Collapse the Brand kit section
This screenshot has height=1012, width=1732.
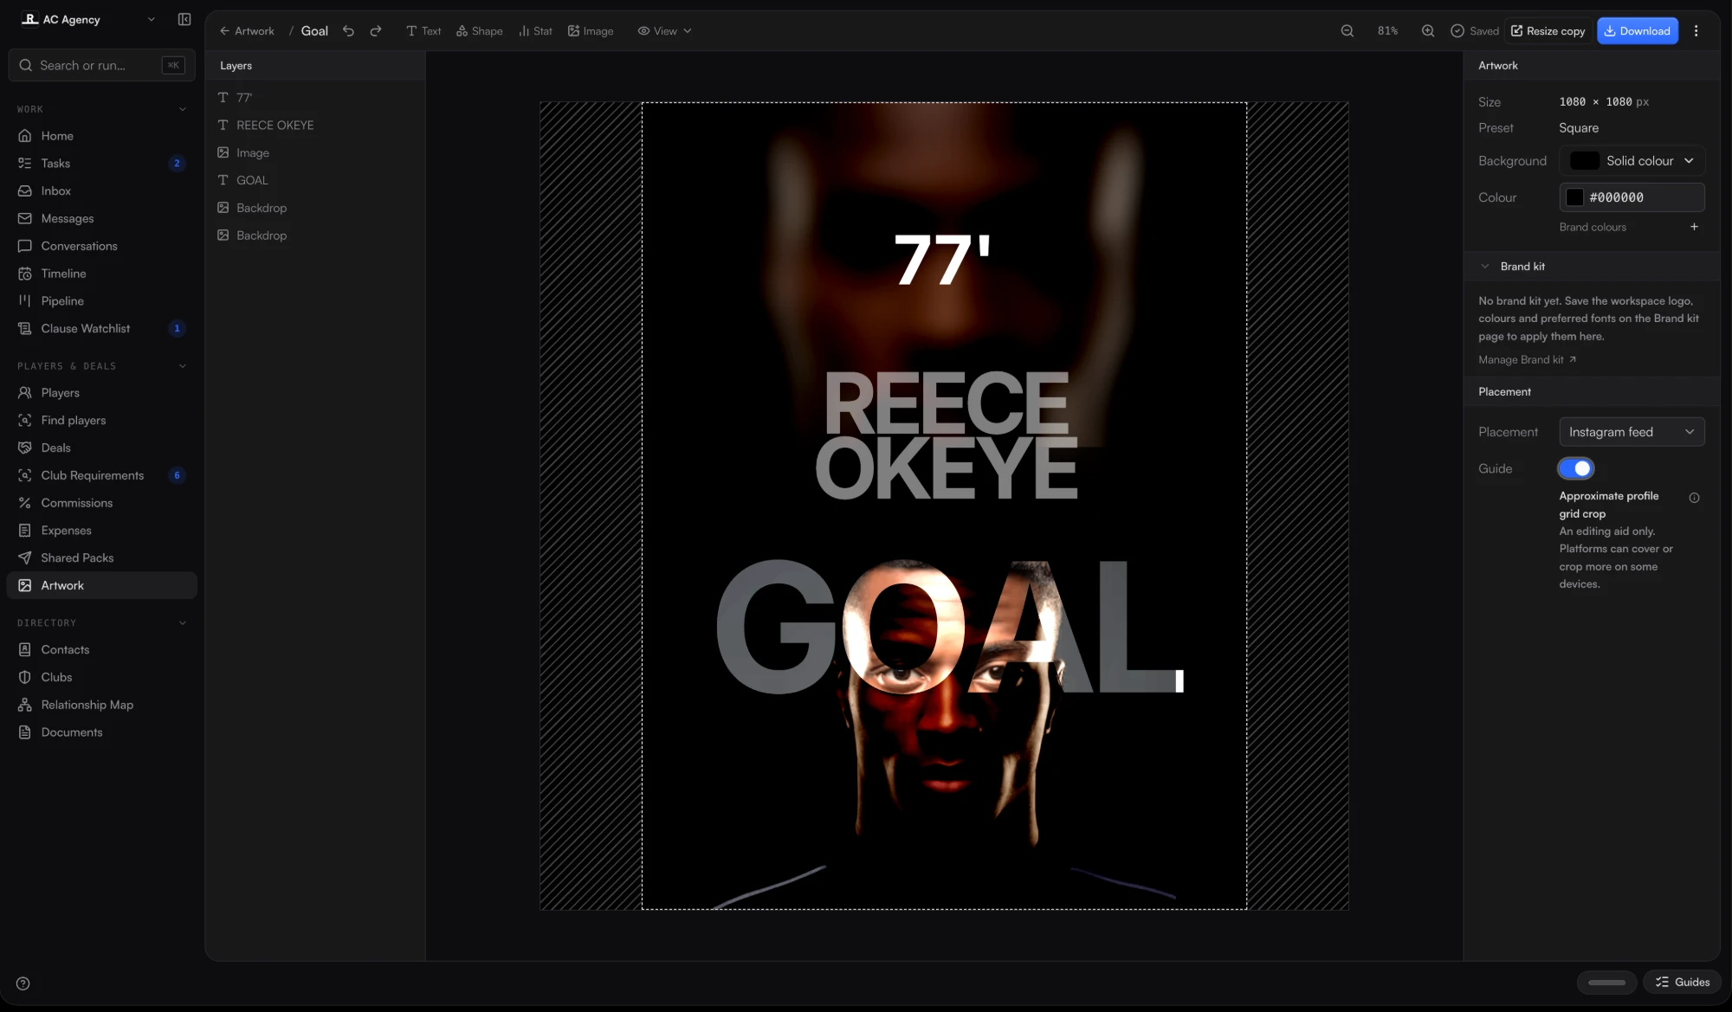(x=1485, y=267)
